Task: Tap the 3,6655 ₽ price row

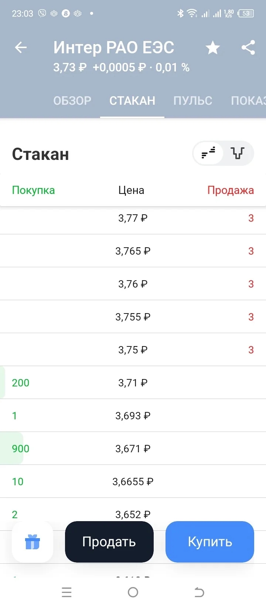Action: click(133, 482)
